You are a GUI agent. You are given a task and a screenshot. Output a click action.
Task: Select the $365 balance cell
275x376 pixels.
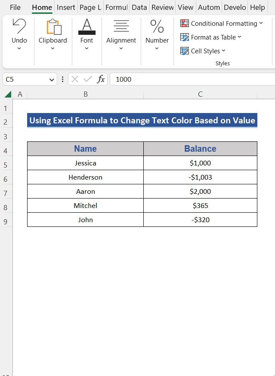pos(200,205)
